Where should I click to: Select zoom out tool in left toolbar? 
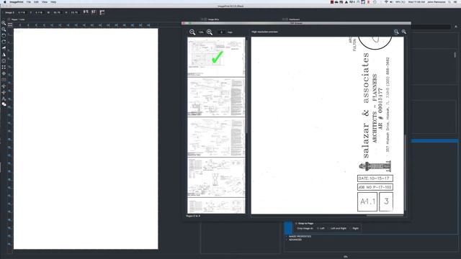pyautogui.click(x=4, y=29)
